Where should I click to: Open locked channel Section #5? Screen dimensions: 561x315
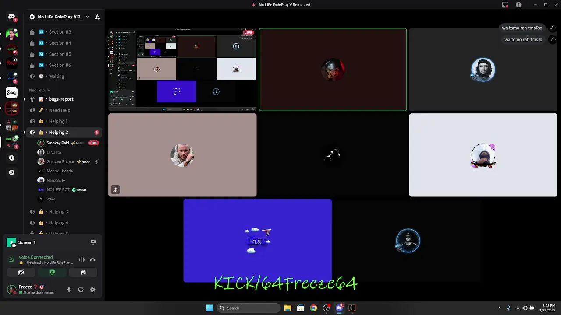64,54
